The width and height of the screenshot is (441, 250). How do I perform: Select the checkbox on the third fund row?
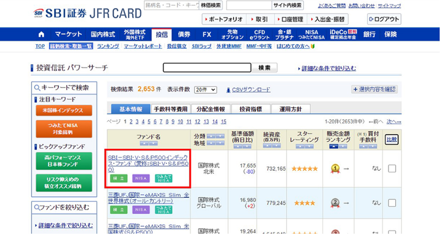click(x=392, y=231)
